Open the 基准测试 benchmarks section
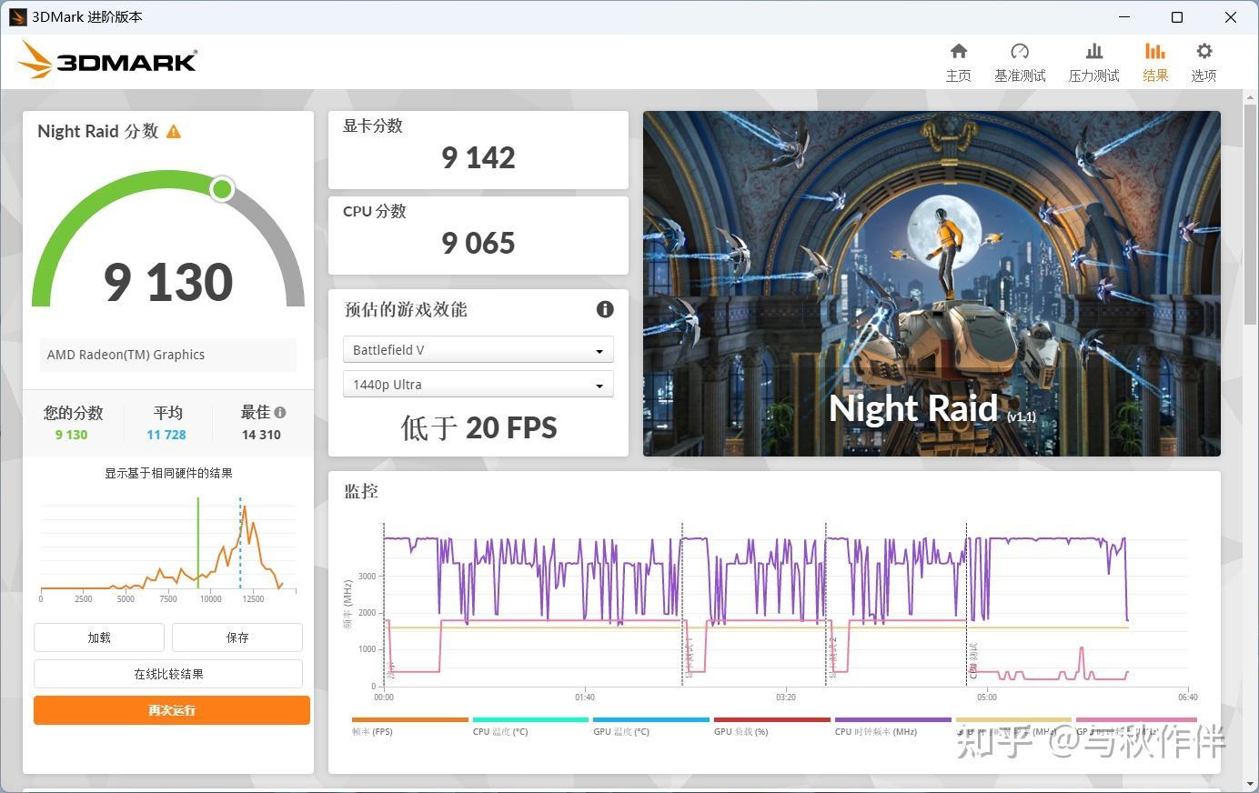The image size is (1259, 793). point(1020,62)
